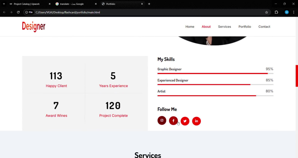Minimize the browser window
Screen dimensions: 298x158
(x=276, y=4)
